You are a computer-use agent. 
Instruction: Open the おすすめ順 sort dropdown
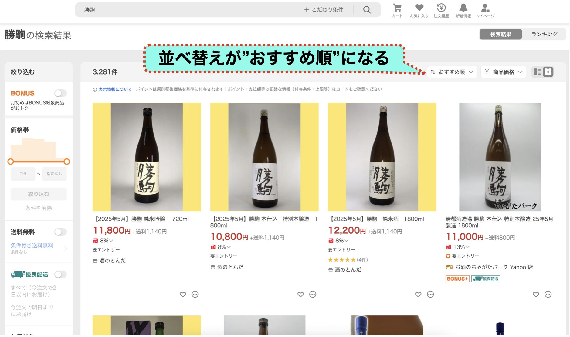tap(452, 72)
